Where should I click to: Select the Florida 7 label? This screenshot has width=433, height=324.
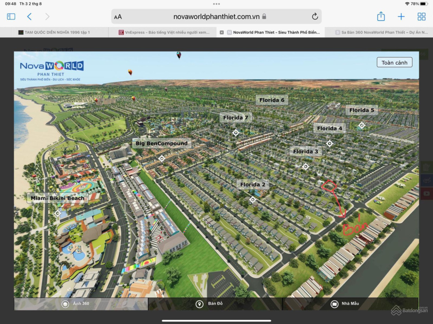click(x=236, y=118)
